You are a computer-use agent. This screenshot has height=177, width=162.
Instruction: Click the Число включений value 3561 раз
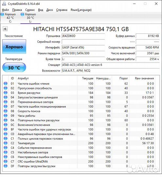click(148, 53)
